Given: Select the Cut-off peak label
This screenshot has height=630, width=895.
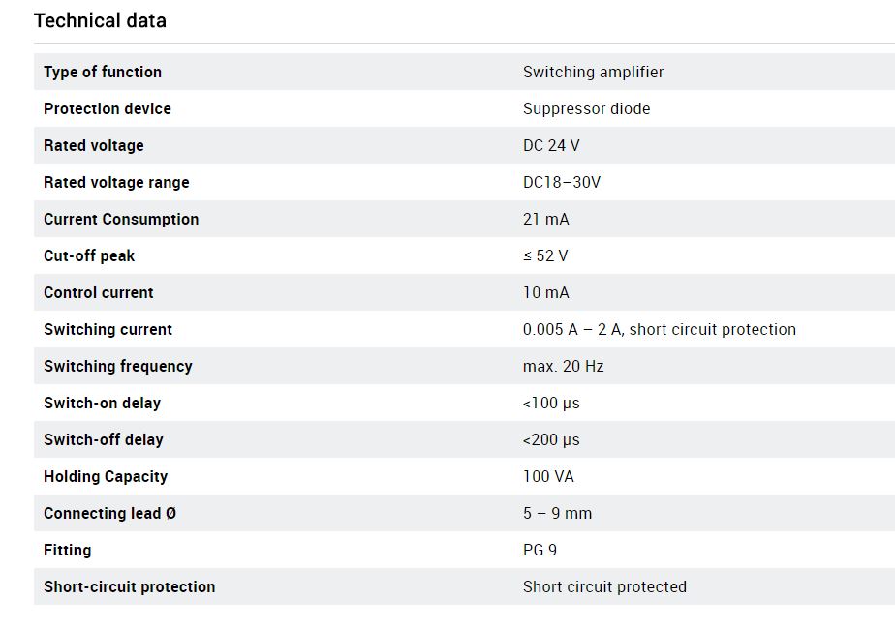Looking at the screenshot, I should 89,256.
